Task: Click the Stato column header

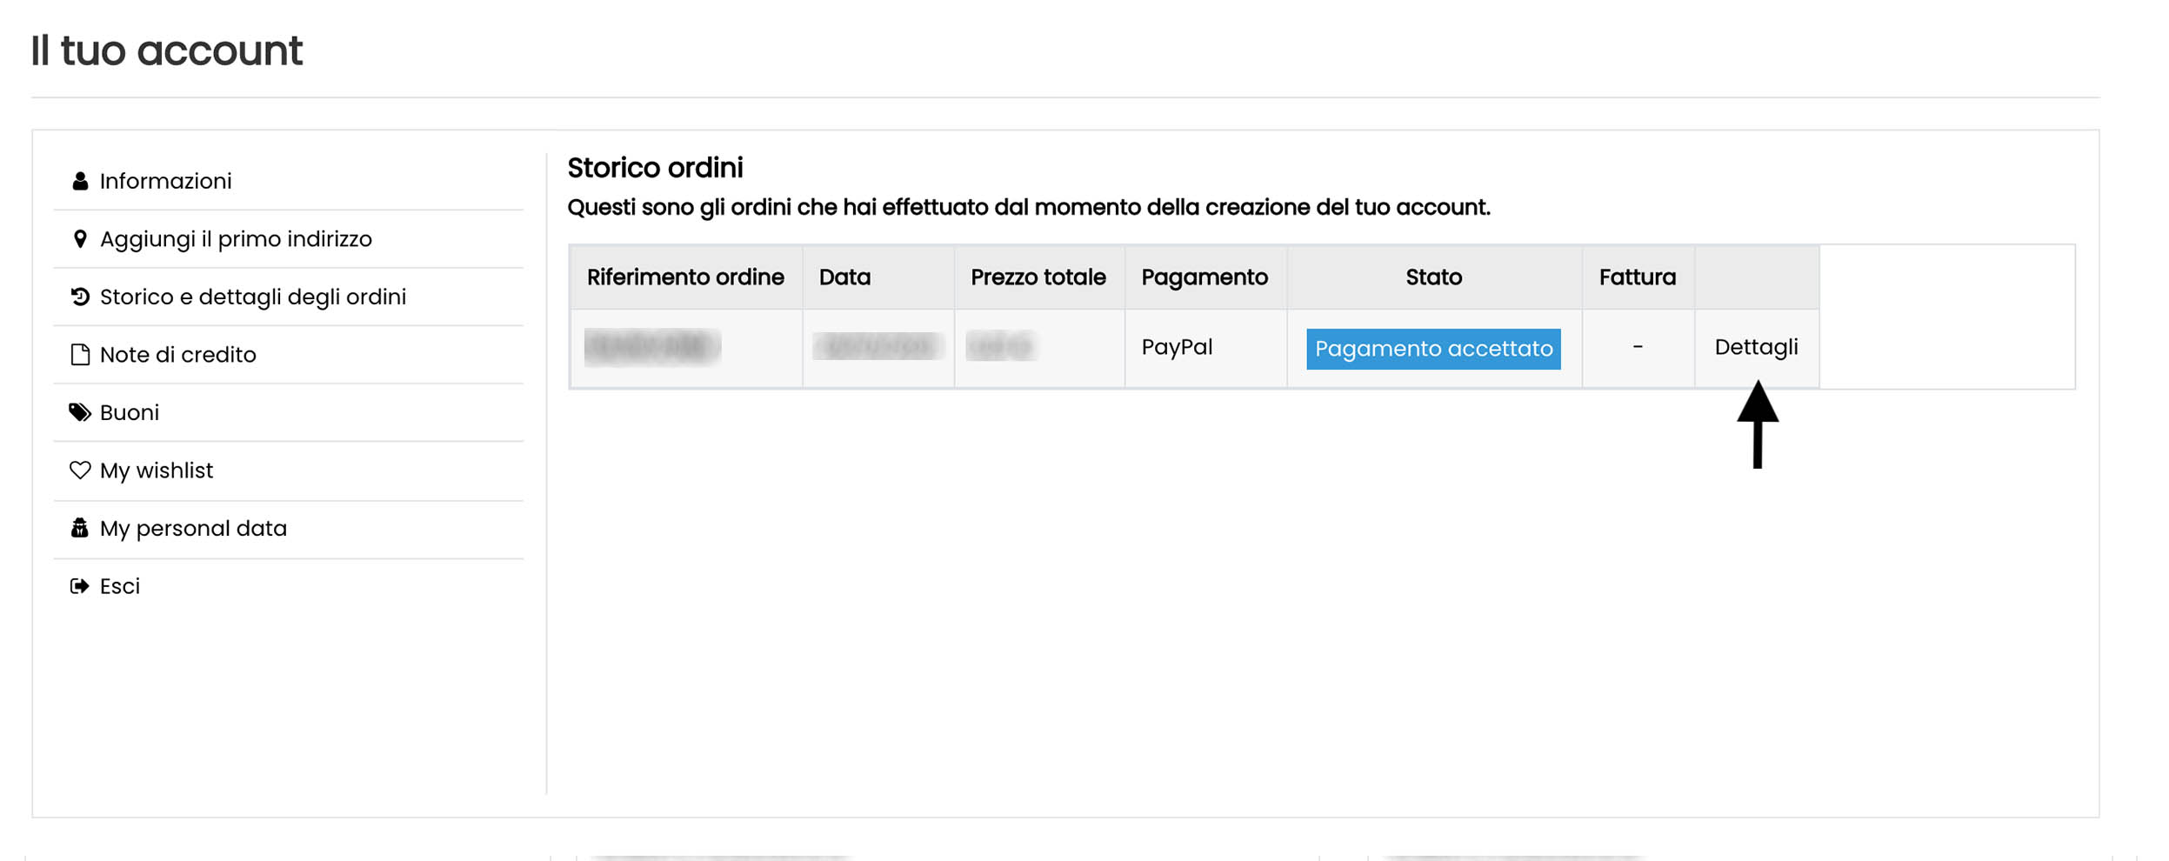Action: 1433,277
